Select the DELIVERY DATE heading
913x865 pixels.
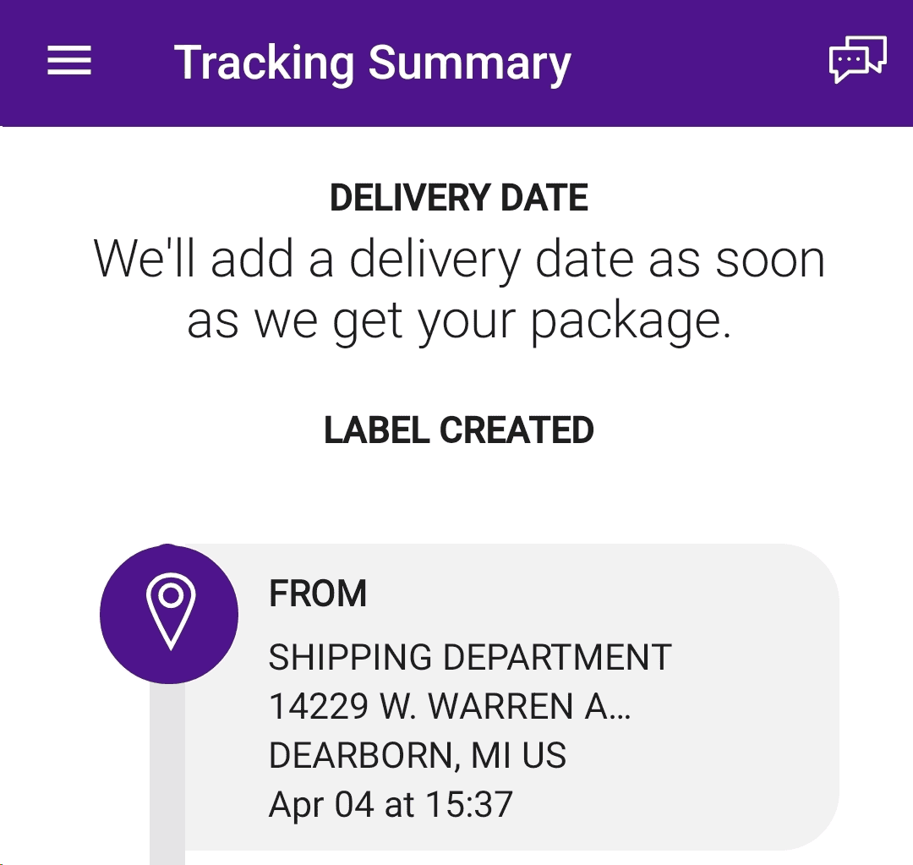(x=458, y=198)
